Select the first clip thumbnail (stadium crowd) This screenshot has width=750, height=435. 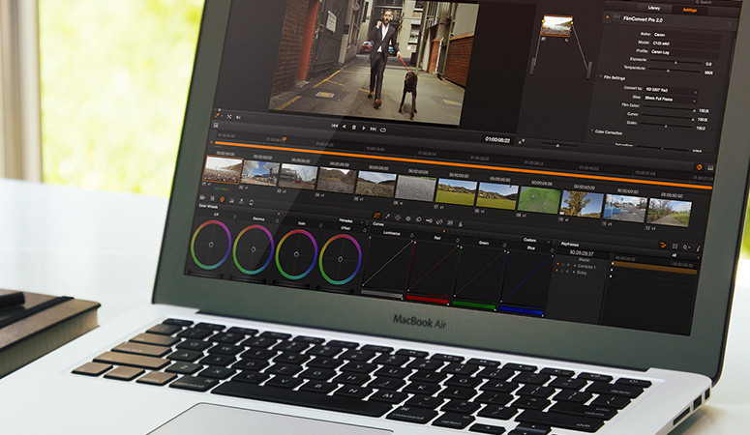point(223,170)
